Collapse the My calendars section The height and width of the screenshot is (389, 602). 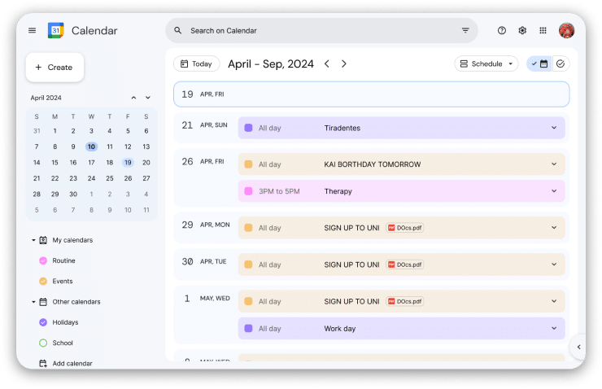click(x=33, y=240)
